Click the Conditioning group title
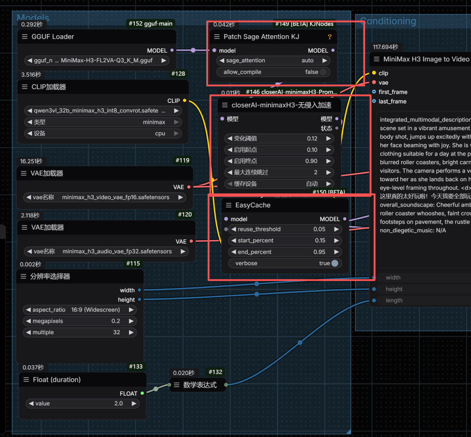Viewport: 471px width, 437px height. click(x=388, y=21)
